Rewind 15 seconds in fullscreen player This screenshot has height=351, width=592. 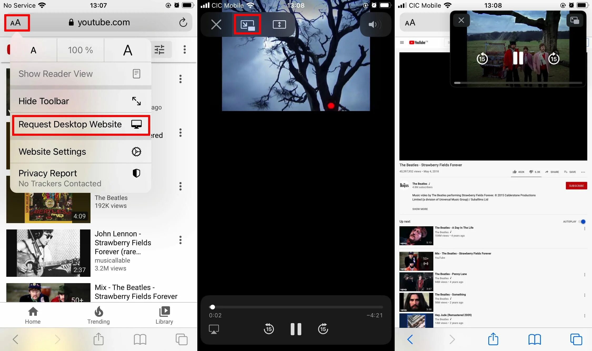tap(269, 329)
